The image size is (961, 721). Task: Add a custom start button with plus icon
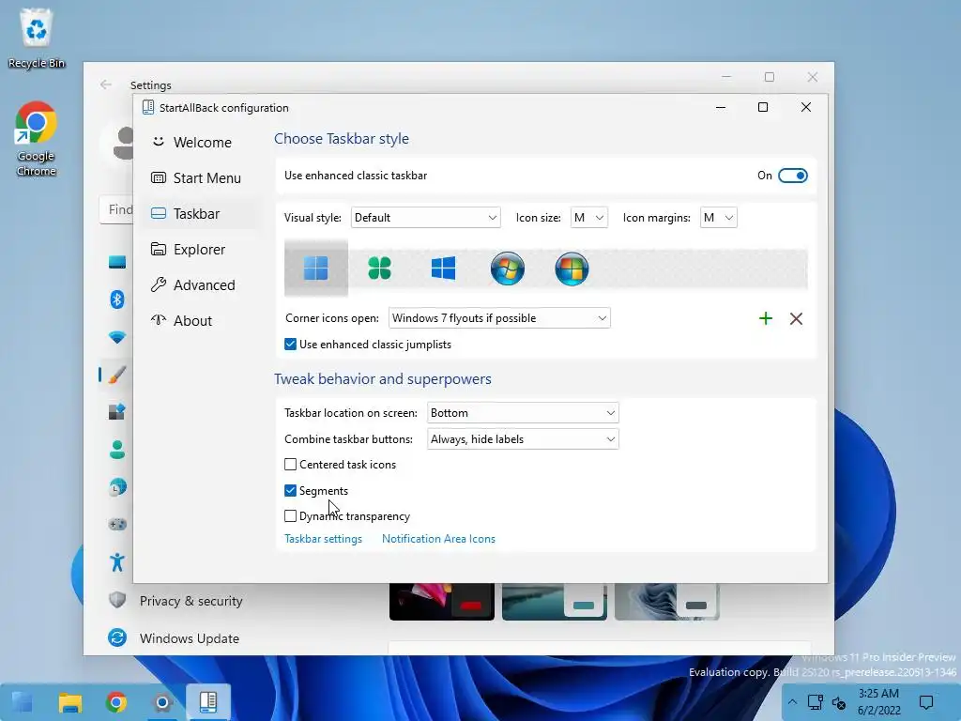click(x=766, y=318)
